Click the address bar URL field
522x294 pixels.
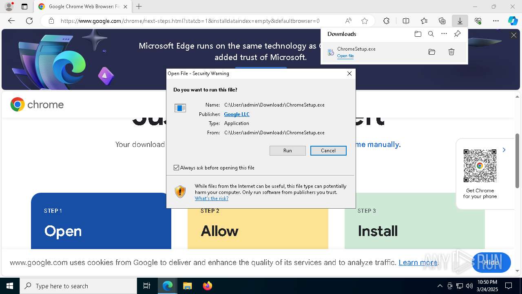coord(190,21)
